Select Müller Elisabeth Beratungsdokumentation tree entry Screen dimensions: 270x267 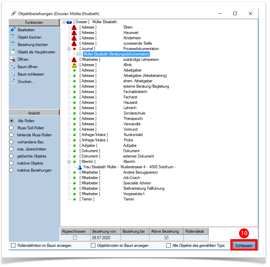(x=116, y=54)
